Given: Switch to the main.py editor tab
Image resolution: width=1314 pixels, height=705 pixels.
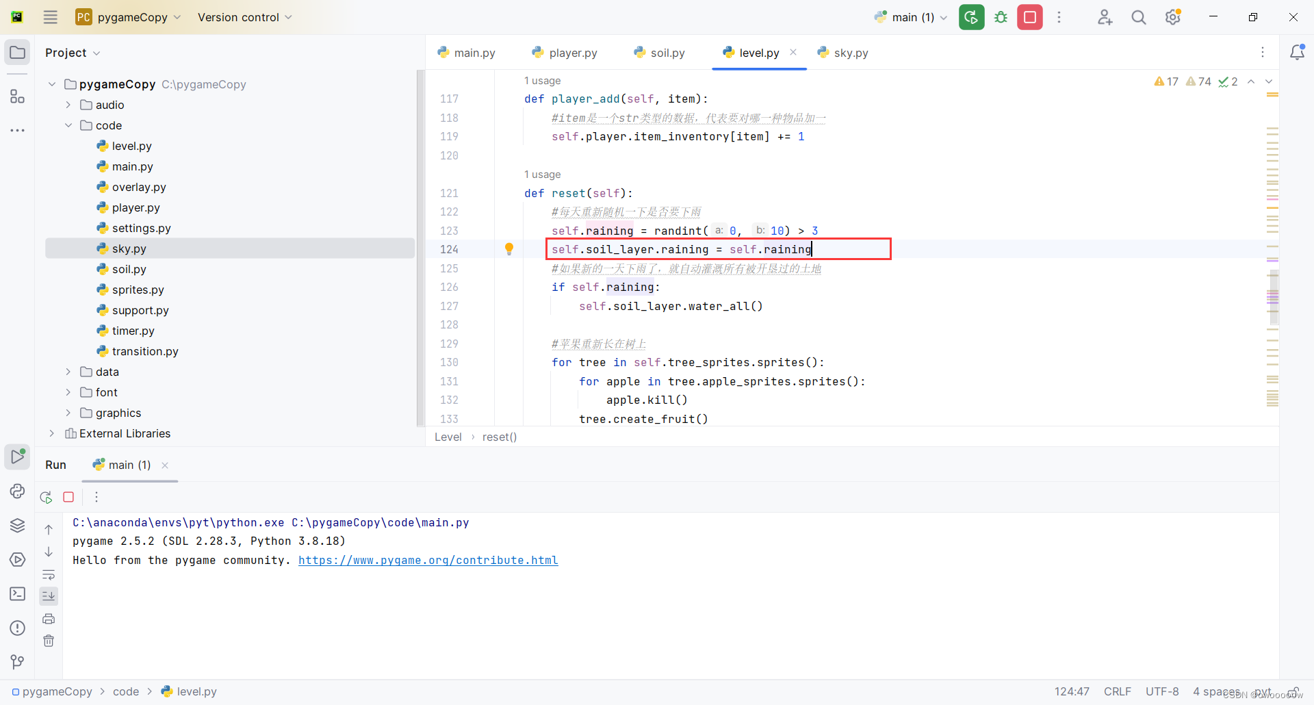Looking at the screenshot, I should coord(467,53).
